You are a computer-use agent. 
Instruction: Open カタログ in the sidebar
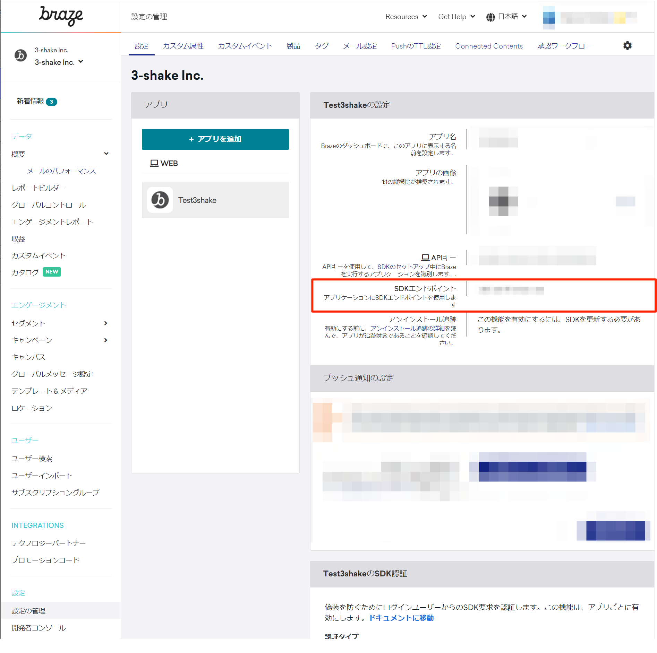coord(25,272)
